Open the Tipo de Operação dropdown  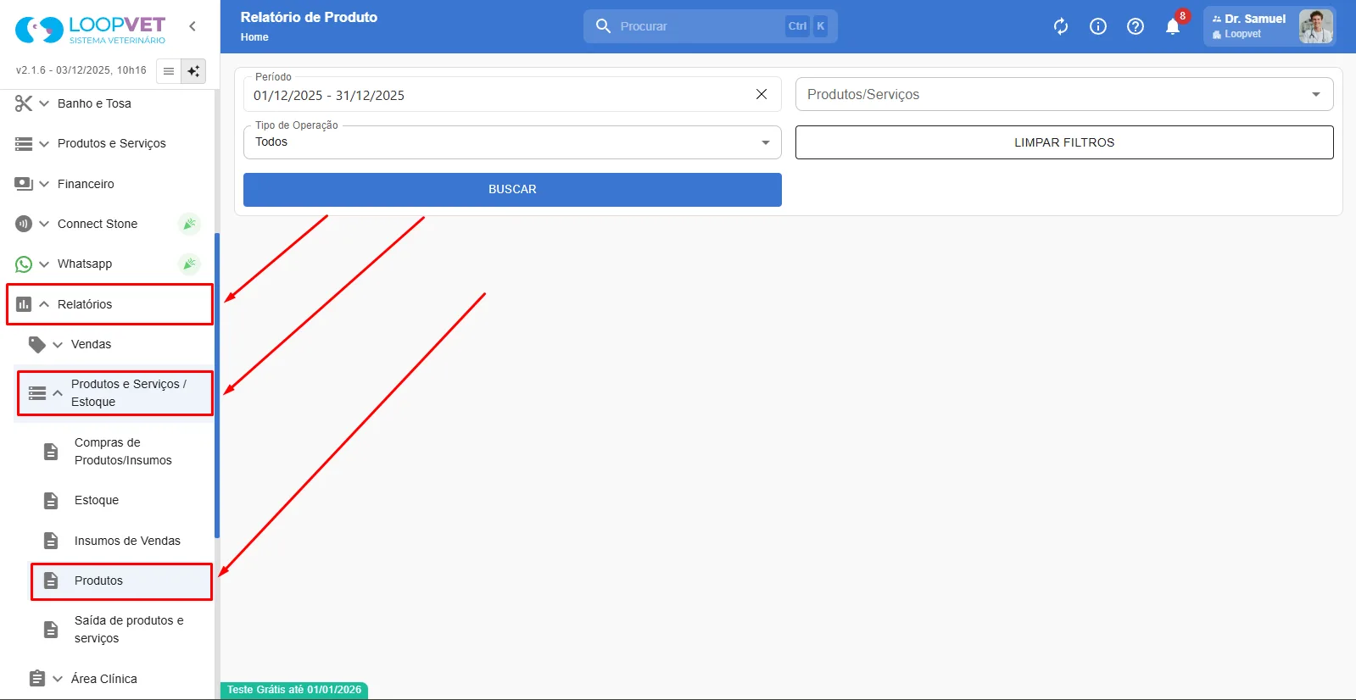(512, 142)
